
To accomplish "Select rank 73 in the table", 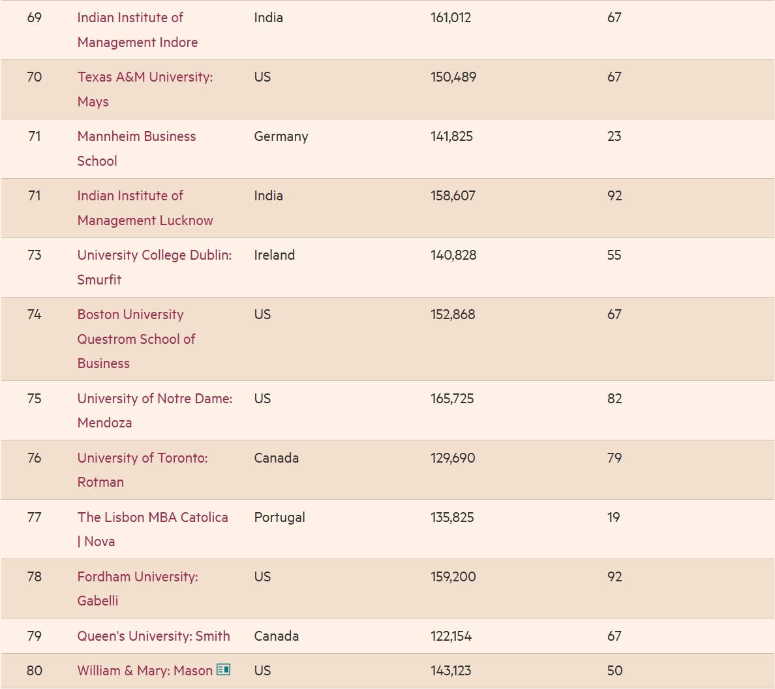I will coord(34,255).
